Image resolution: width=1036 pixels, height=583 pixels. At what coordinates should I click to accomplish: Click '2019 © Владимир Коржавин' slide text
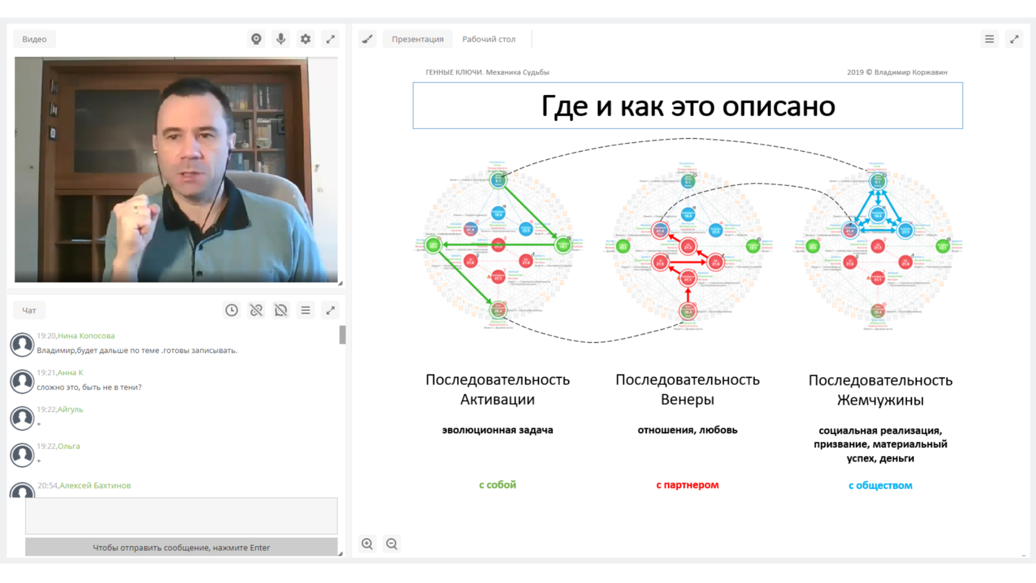897,72
